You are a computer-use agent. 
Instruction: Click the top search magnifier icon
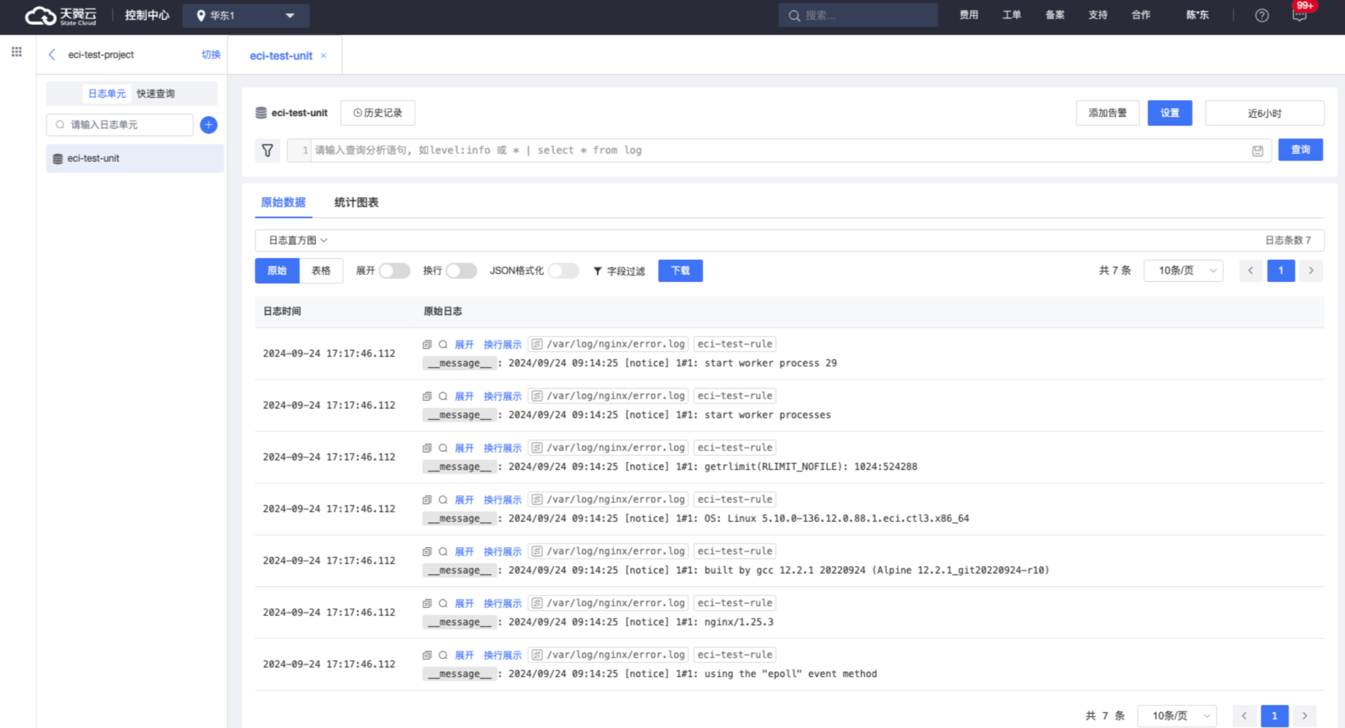point(794,15)
